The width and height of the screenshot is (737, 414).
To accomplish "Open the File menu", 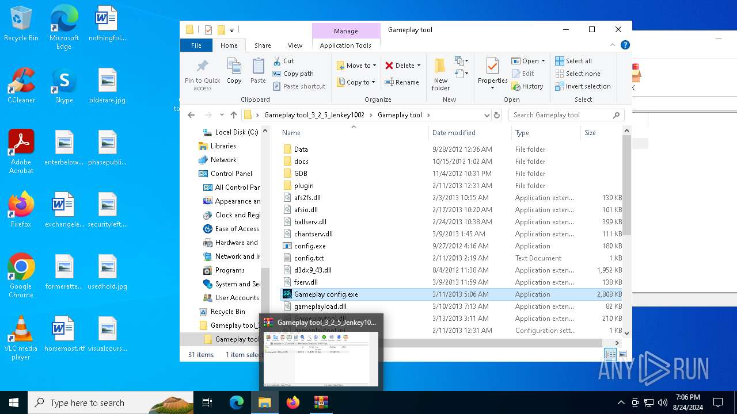I will (196, 45).
